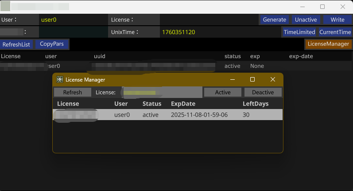
Task: Maximize the License Manager dialog
Action: click(x=252, y=79)
